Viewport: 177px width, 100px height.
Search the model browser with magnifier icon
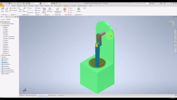(15, 17)
